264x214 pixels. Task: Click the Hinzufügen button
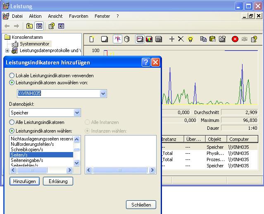(24, 181)
